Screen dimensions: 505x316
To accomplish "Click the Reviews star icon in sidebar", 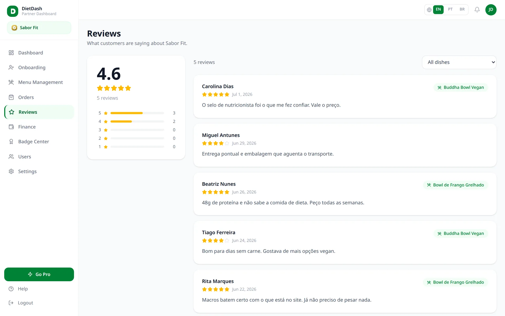I will tap(12, 112).
